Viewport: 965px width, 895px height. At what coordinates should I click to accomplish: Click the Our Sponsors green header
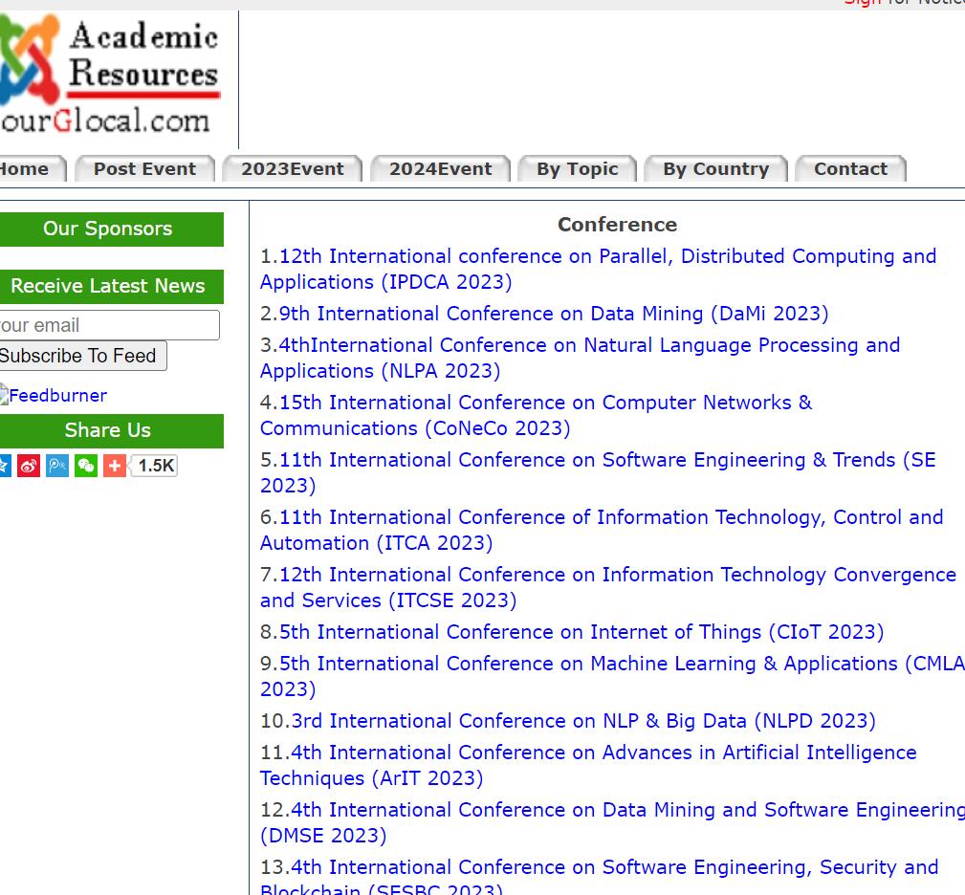(x=108, y=229)
